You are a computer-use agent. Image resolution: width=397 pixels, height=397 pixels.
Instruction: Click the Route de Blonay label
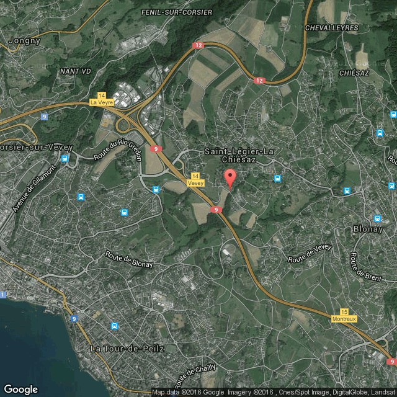129,259
